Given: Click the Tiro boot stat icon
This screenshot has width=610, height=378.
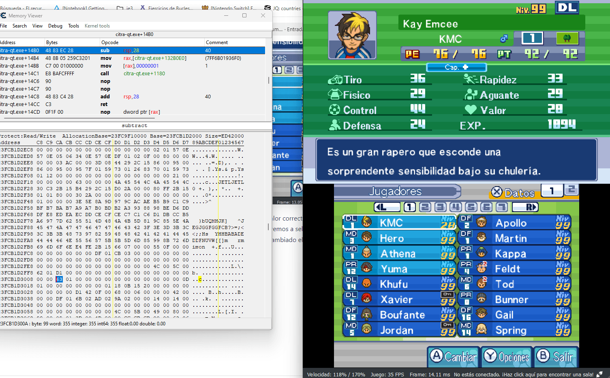Looking at the screenshot, I should [x=335, y=80].
